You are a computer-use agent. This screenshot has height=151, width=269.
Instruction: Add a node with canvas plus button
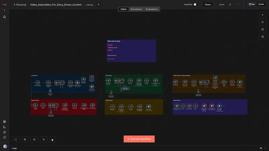263,15
